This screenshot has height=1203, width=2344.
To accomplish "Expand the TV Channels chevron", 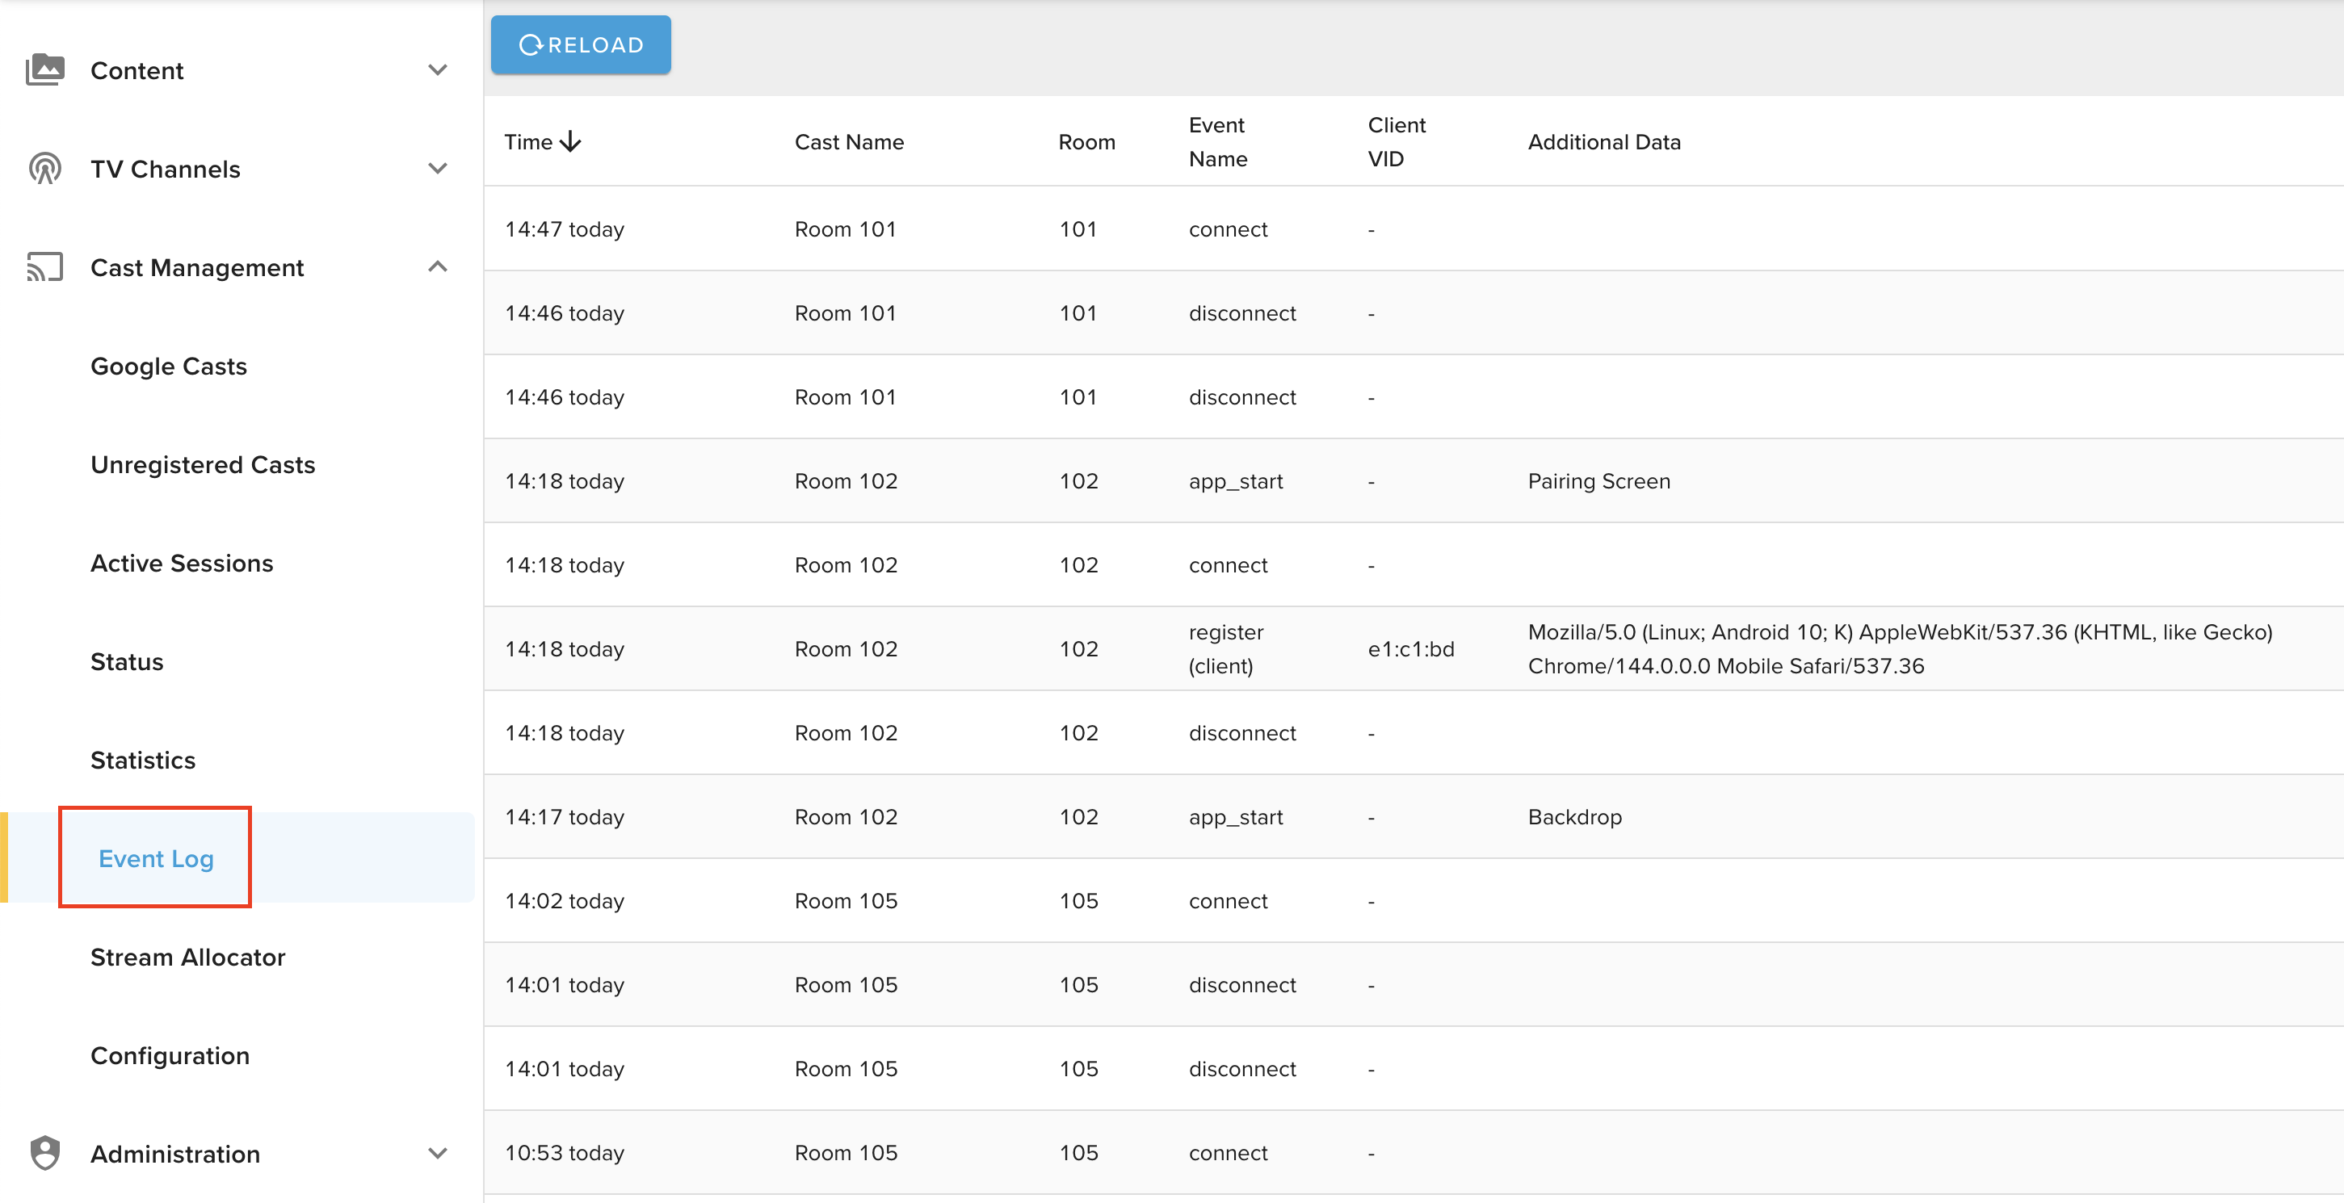I will (x=438, y=169).
